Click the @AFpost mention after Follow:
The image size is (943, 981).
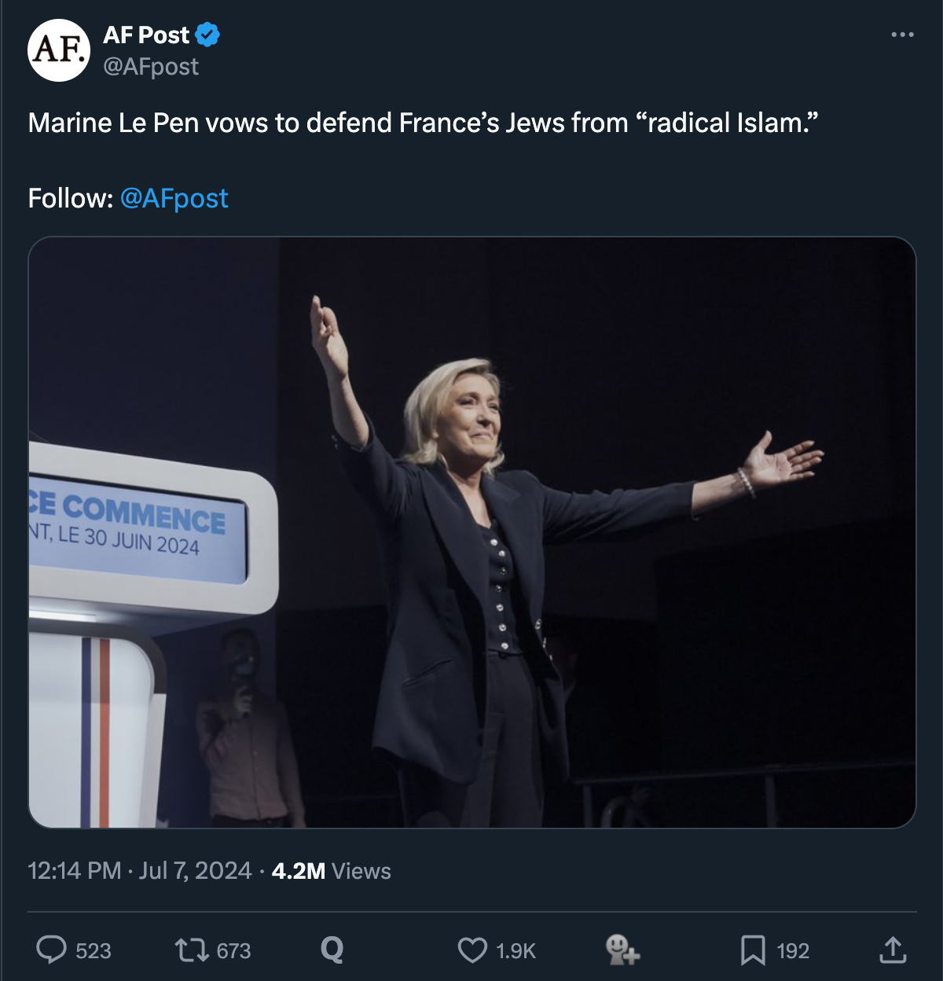[x=174, y=198]
